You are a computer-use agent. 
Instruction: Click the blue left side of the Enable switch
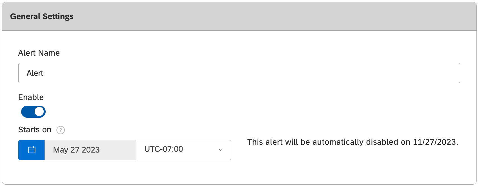pyautogui.click(x=27, y=112)
